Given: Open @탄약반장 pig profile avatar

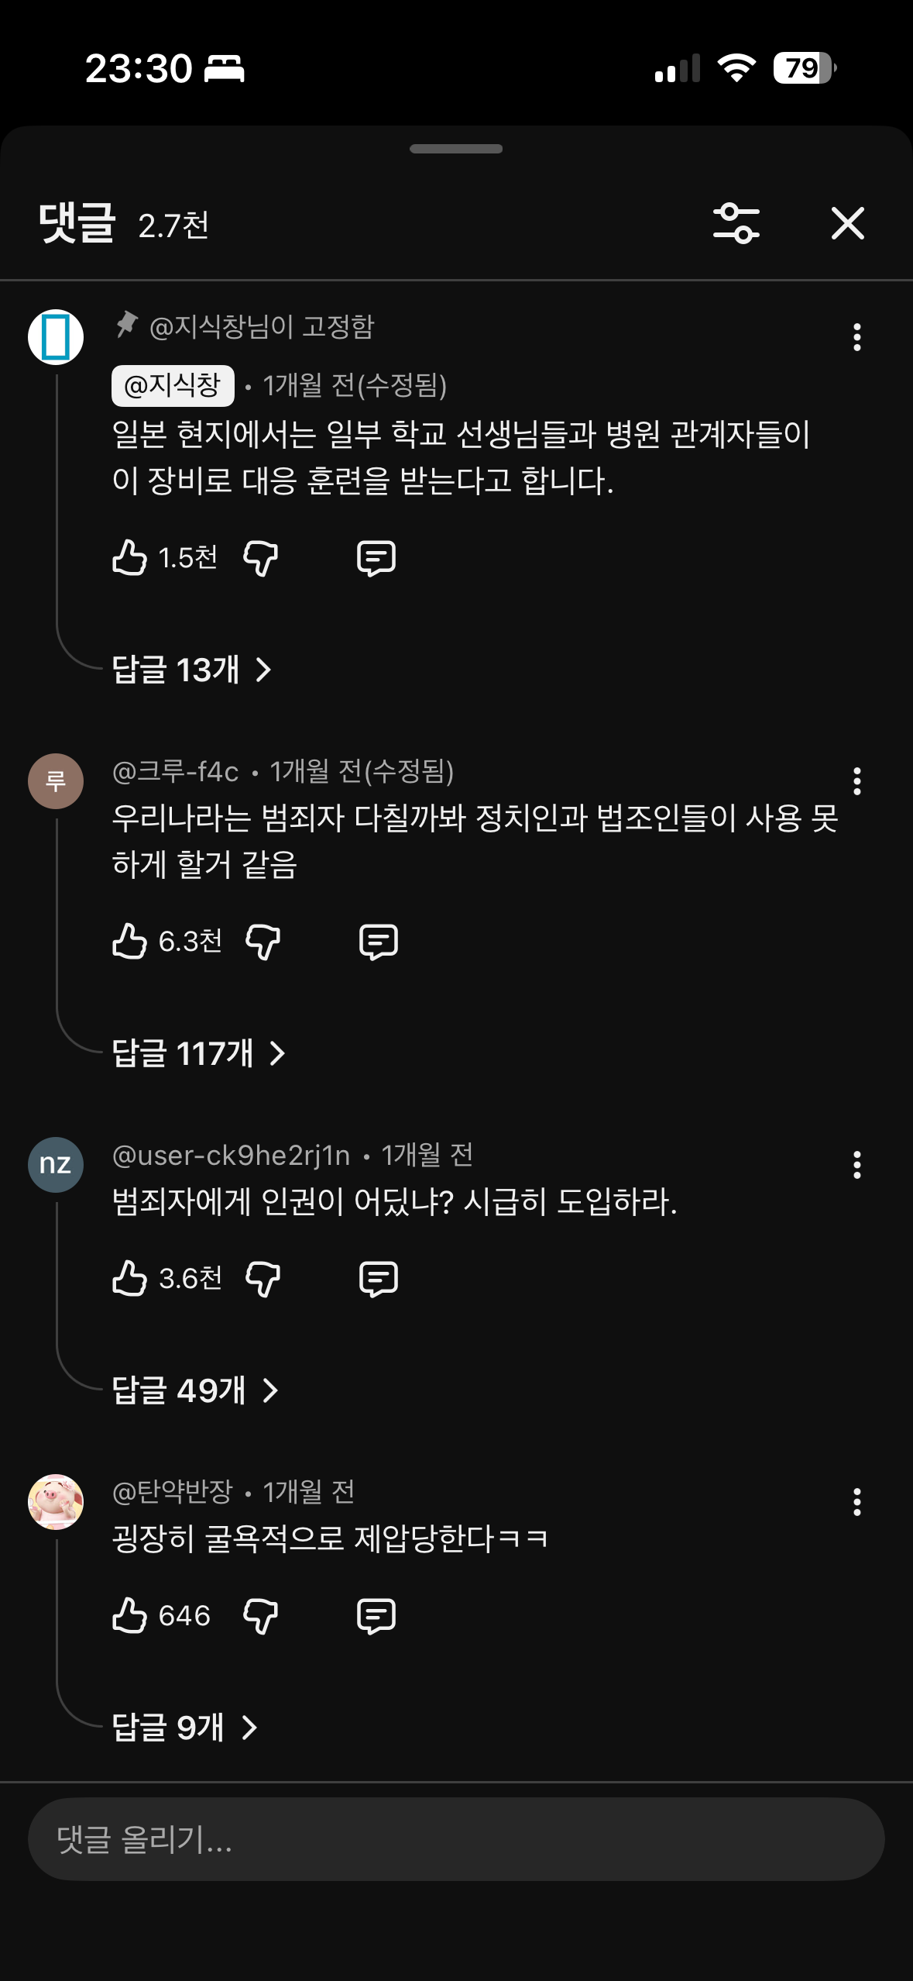Looking at the screenshot, I should 56,1502.
